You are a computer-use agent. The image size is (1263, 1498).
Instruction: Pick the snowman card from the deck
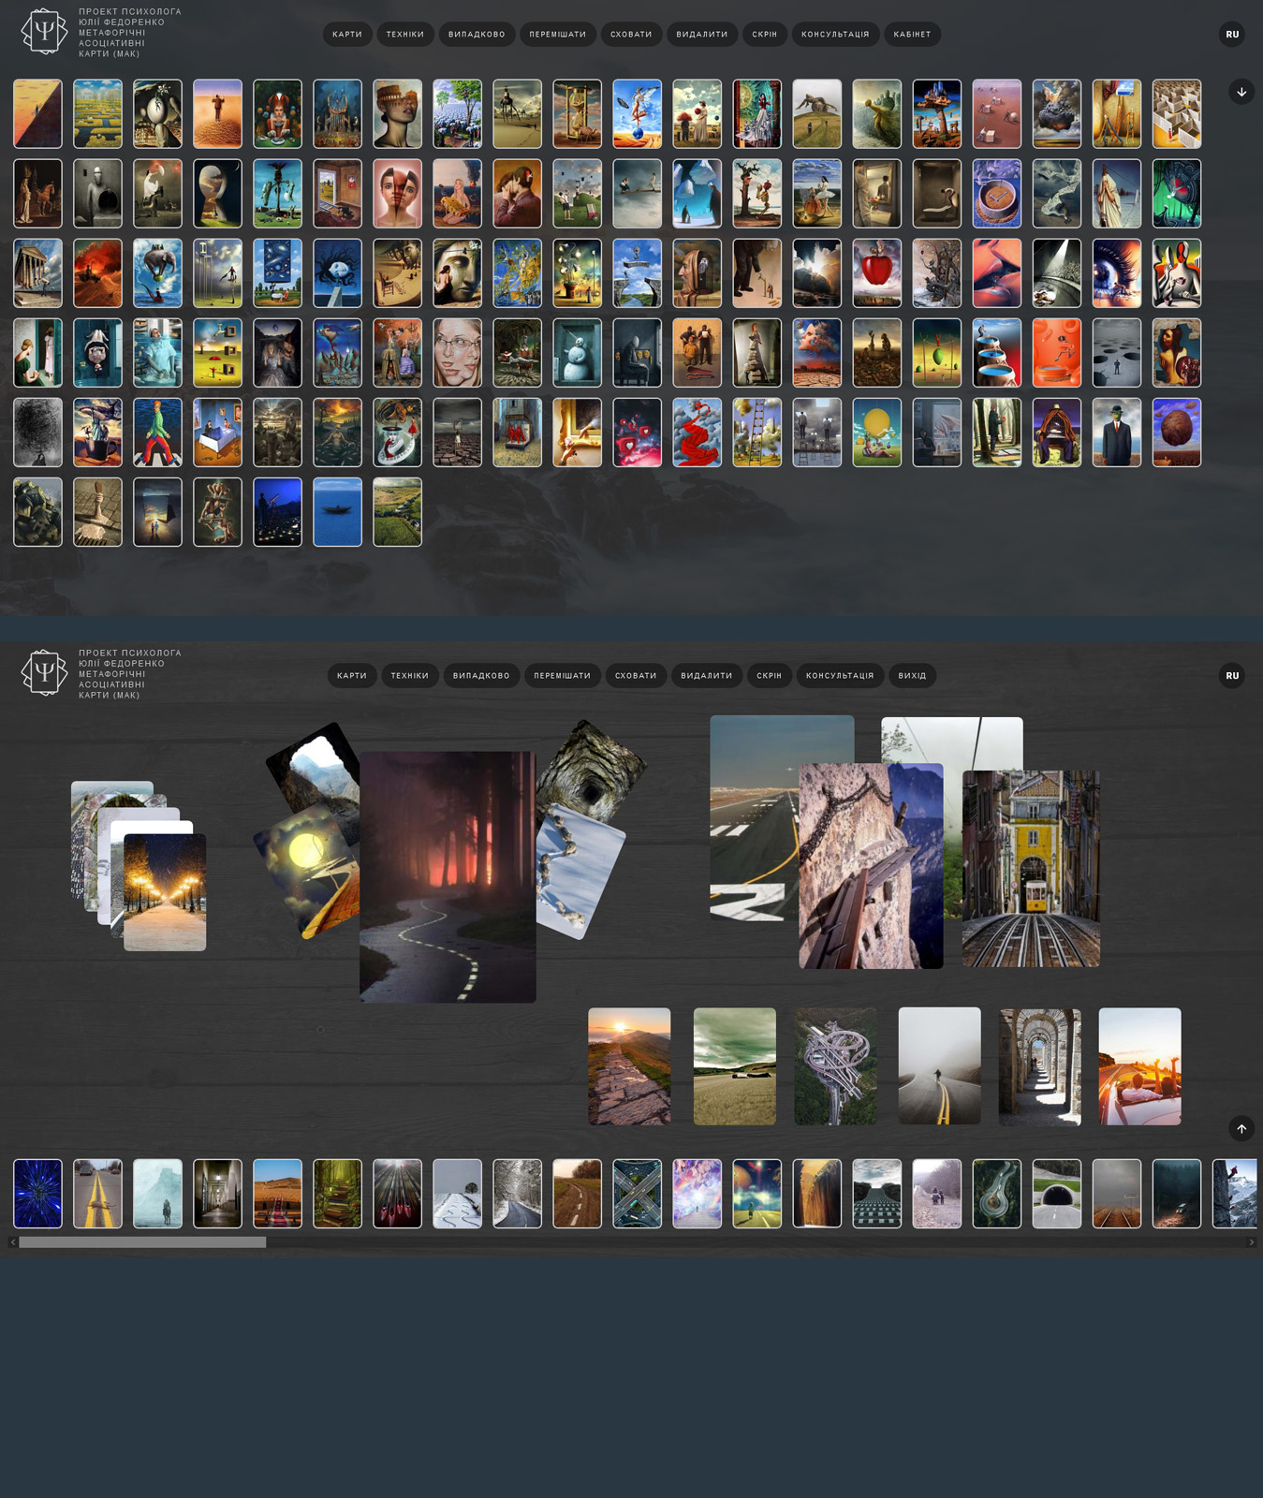point(578,353)
